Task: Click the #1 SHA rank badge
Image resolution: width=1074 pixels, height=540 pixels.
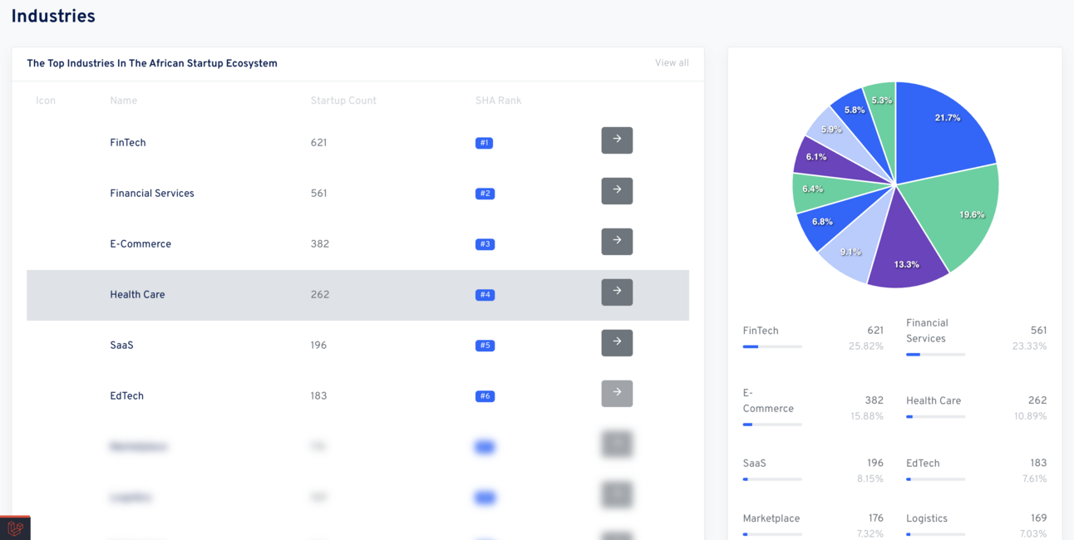Action: (x=484, y=143)
